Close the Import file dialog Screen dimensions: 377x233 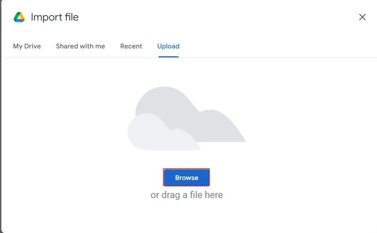[362, 17]
